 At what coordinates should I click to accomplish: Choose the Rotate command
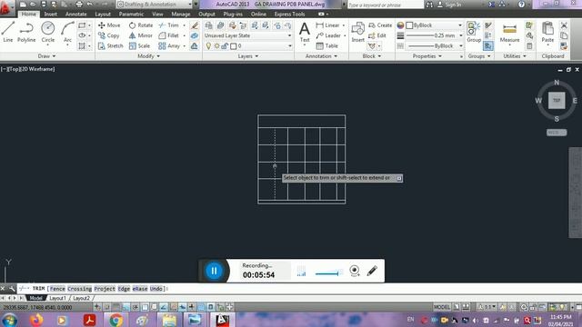coord(141,25)
